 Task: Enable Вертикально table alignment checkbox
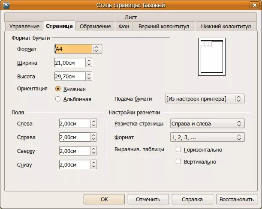click(x=178, y=161)
